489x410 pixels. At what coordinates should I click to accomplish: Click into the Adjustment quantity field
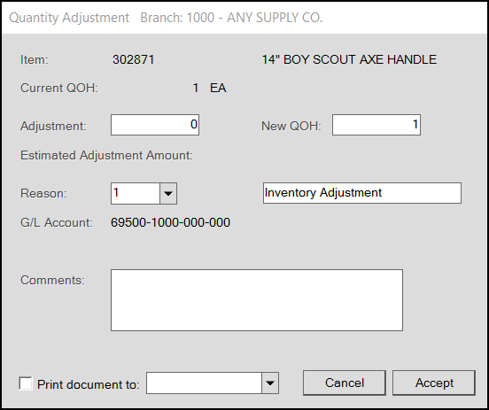155,125
